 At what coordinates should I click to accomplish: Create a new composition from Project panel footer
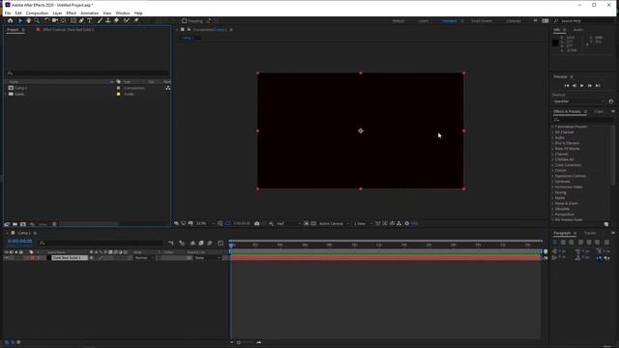(23, 224)
